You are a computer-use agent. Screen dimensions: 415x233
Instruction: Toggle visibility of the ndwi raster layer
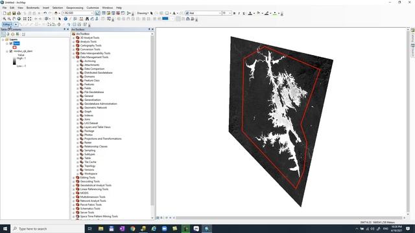tap(11, 51)
